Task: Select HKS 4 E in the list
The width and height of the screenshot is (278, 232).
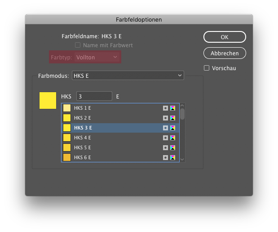Action: [120, 138]
